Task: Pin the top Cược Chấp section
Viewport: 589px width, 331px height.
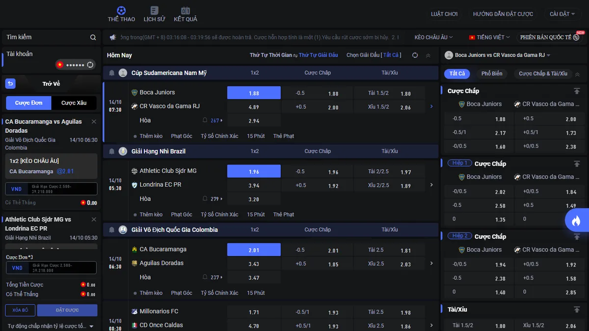Action: [x=577, y=91]
